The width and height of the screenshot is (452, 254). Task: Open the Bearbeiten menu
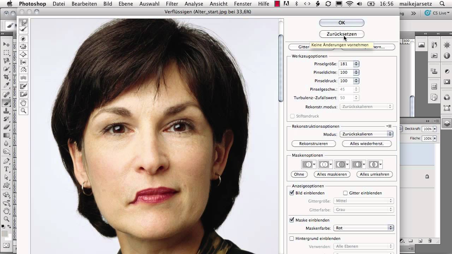coord(84,4)
